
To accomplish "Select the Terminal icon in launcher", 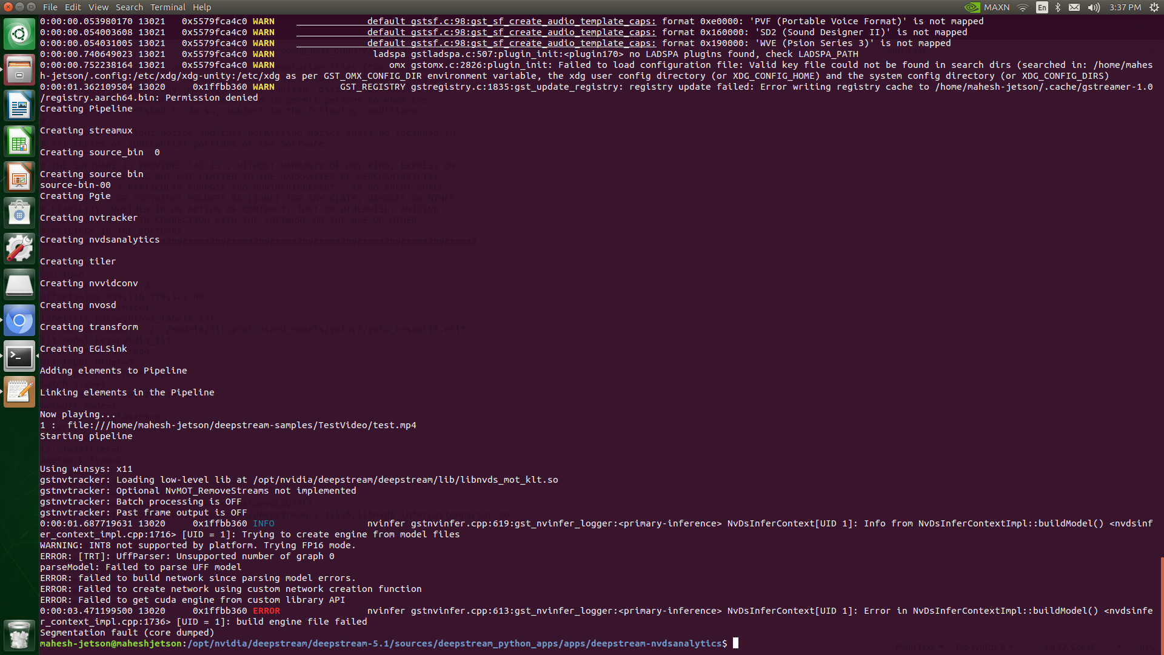I will click(19, 356).
